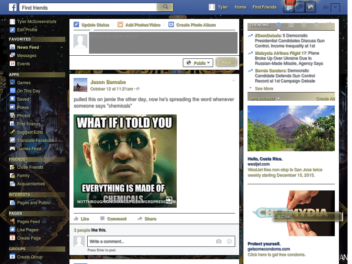Click Jason Barnabe's profile picture
This screenshot has height=264, width=352.
coord(80,85)
